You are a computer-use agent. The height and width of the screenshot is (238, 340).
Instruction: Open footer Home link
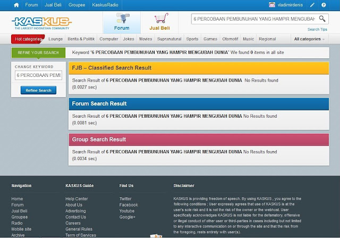(x=17, y=199)
